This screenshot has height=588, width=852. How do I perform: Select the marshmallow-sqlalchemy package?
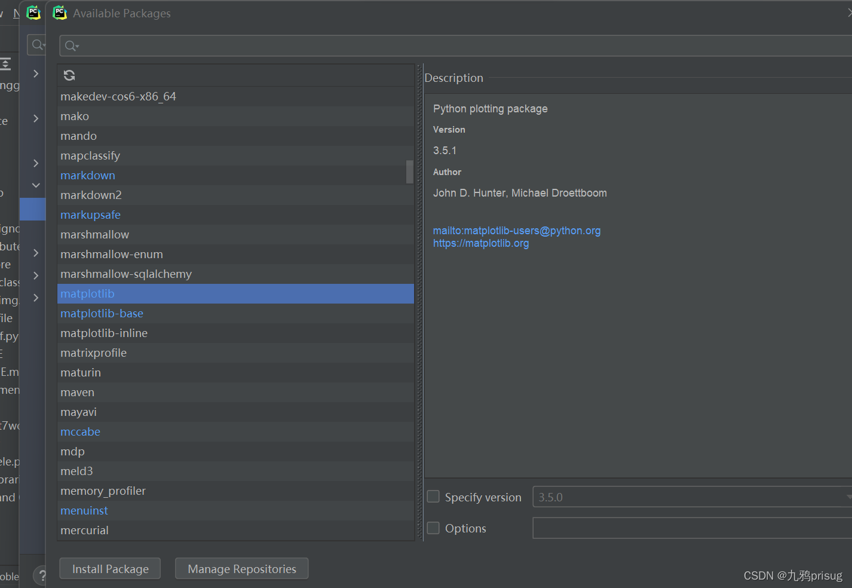point(236,274)
